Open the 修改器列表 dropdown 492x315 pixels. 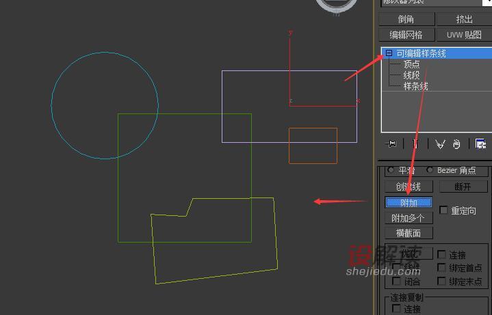(x=436, y=2)
